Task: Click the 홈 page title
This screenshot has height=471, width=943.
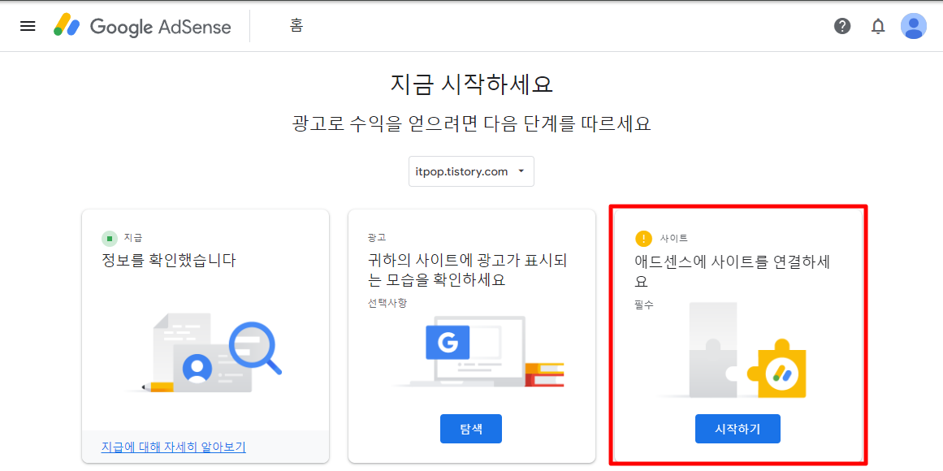Action: pyautogui.click(x=296, y=26)
